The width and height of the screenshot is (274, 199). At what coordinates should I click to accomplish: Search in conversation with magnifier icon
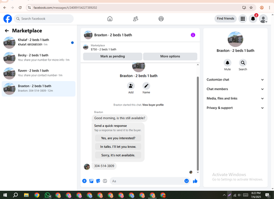click(x=243, y=63)
